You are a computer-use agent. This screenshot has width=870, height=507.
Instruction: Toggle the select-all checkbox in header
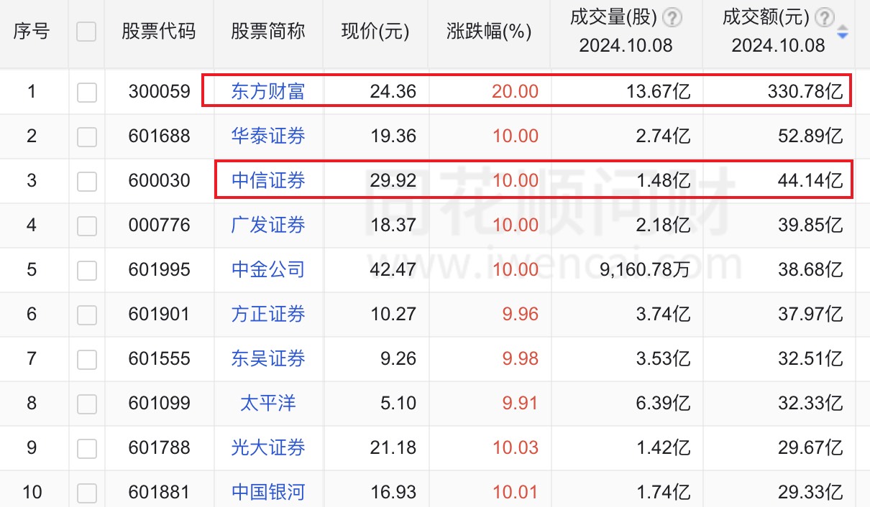click(x=86, y=32)
